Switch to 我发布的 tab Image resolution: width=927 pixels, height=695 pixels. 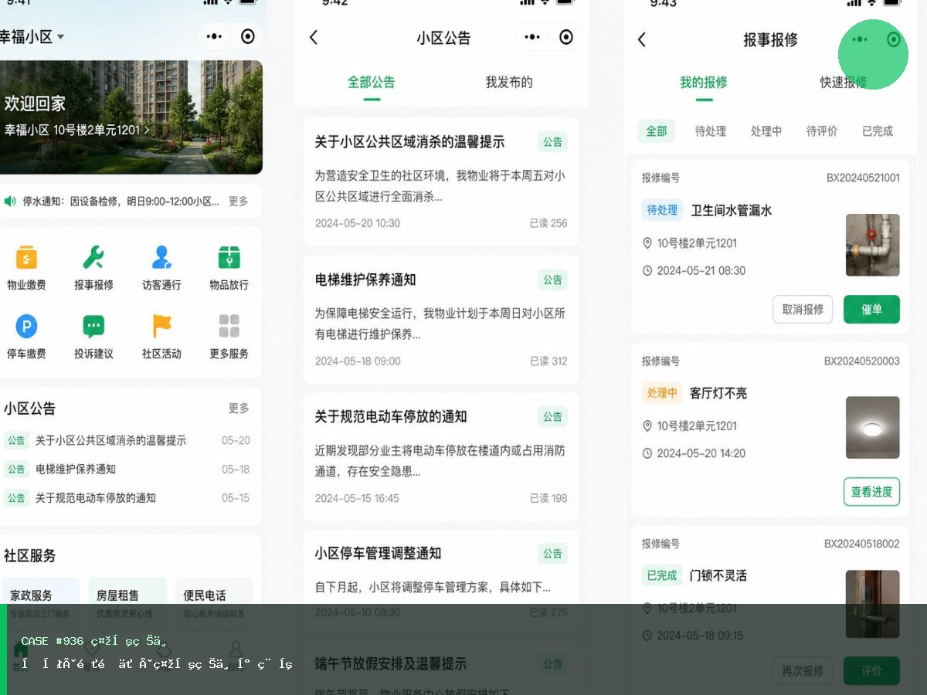pyautogui.click(x=509, y=82)
